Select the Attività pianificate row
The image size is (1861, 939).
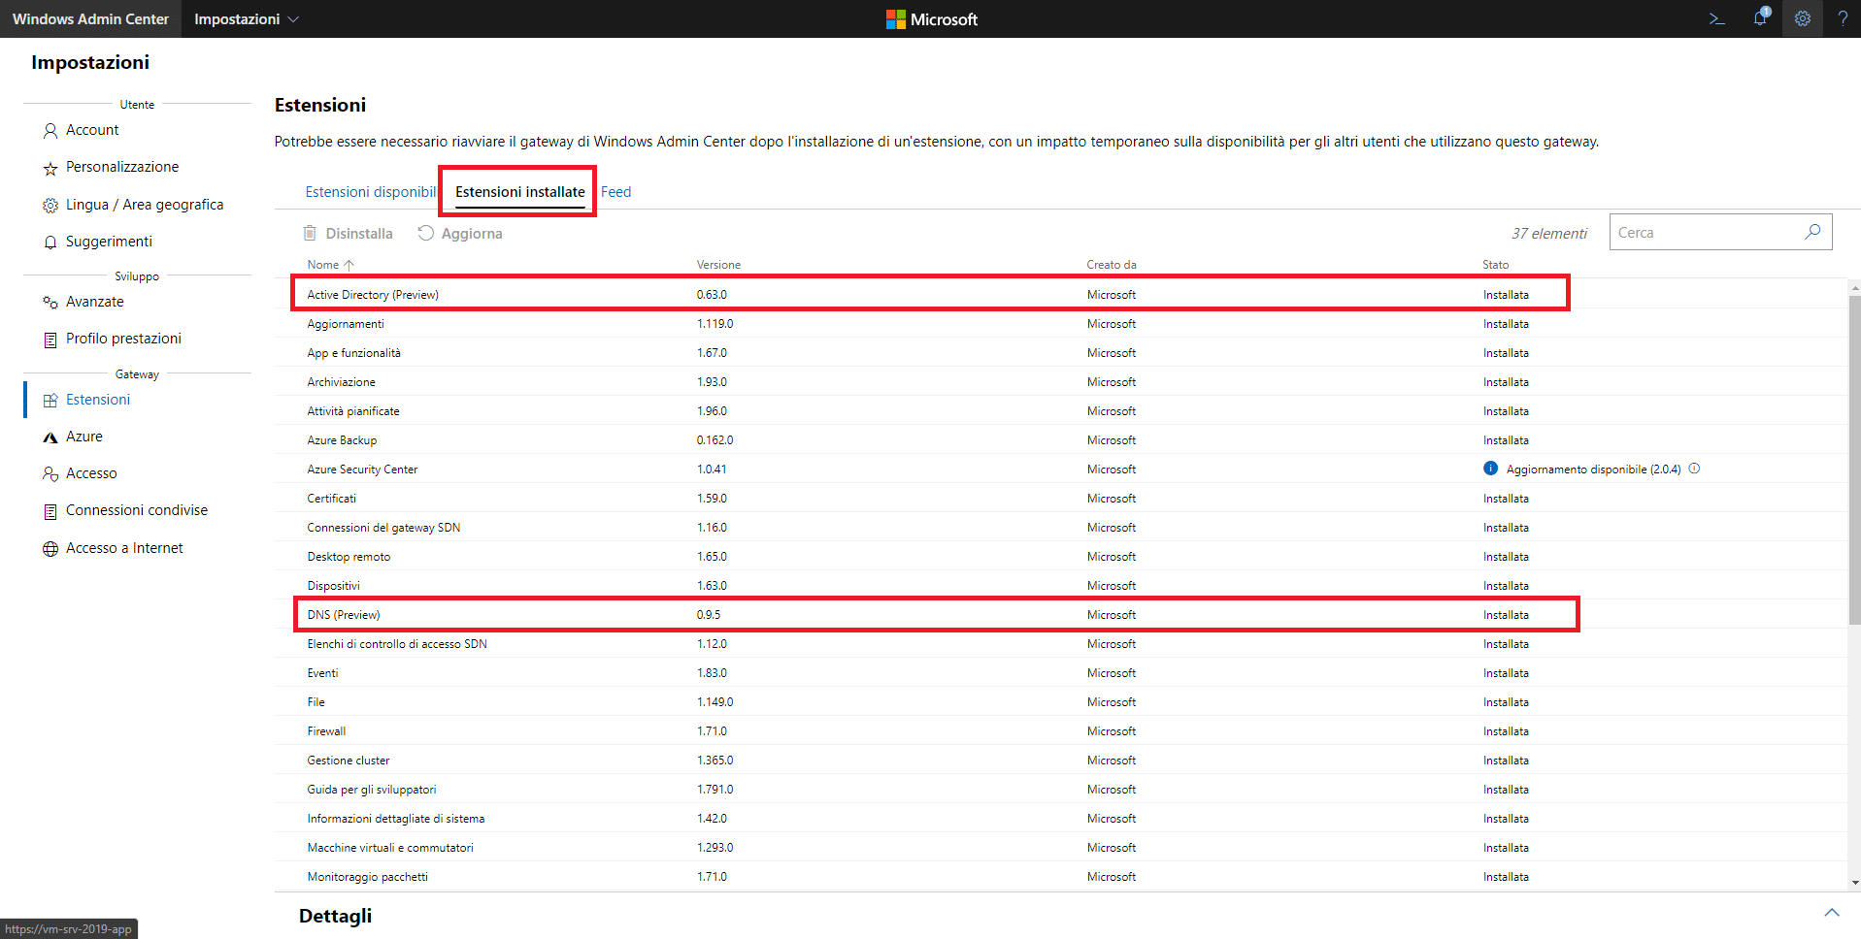[1061, 410]
